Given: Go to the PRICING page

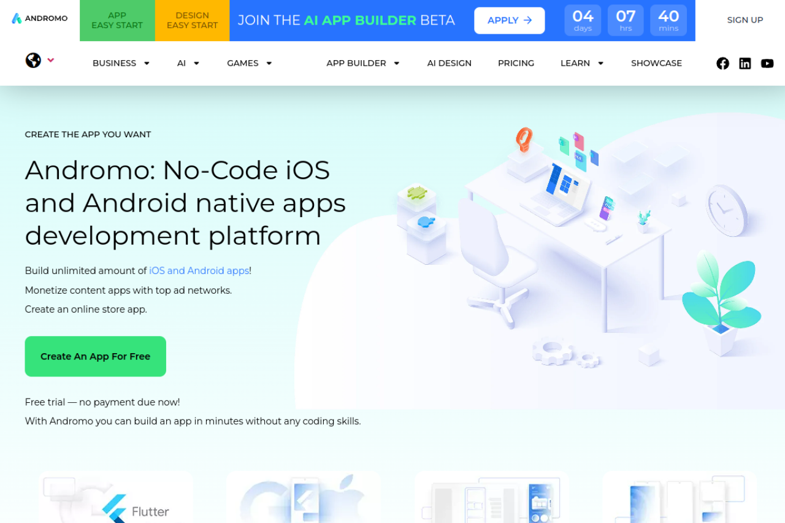Looking at the screenshot, I should (516, 63).
